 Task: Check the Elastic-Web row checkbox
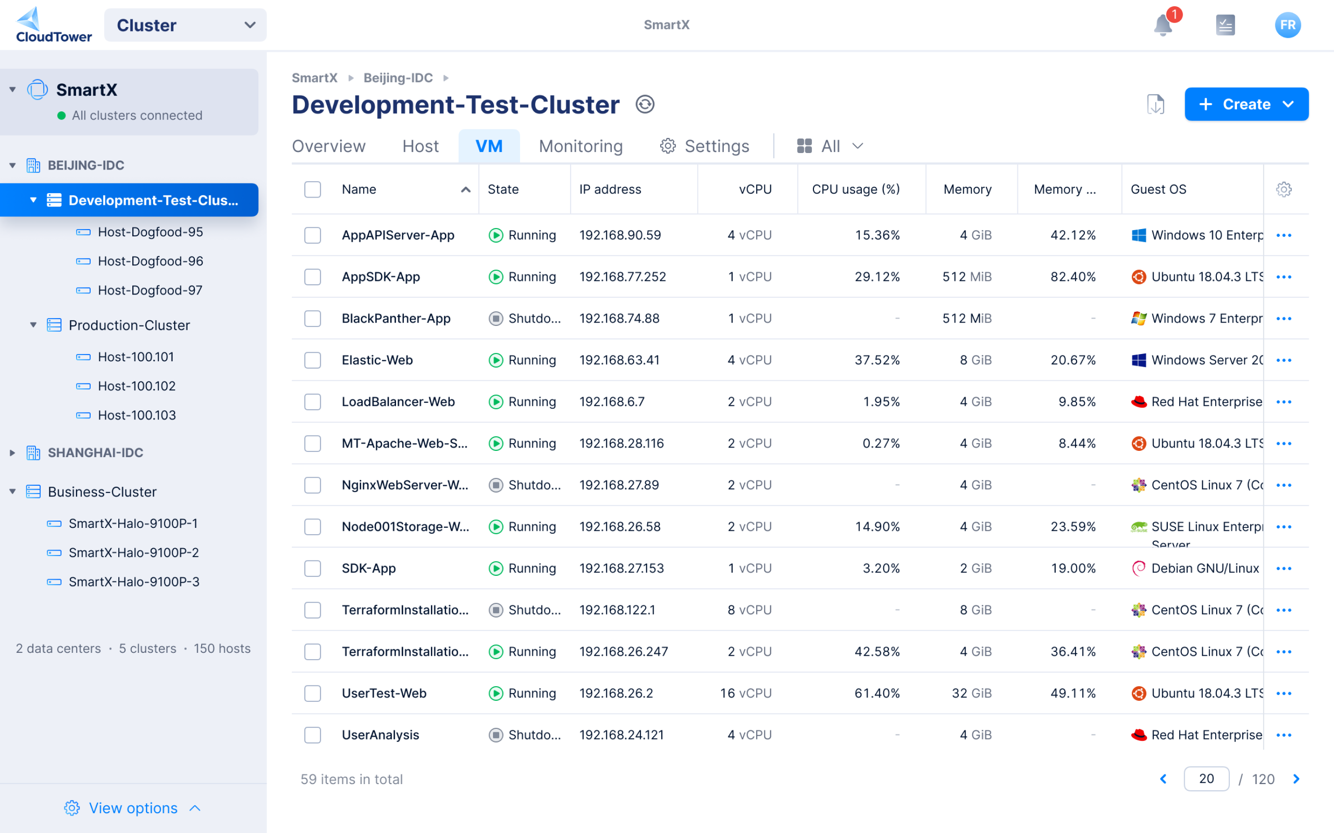pyautogui.click(x=313, y=360)
